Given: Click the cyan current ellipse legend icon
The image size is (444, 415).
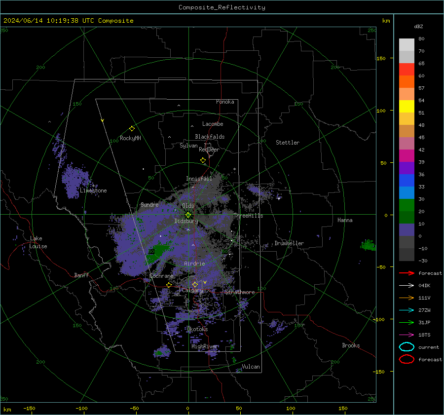Looking at the screenshot, I should click(x=407, y=347).
